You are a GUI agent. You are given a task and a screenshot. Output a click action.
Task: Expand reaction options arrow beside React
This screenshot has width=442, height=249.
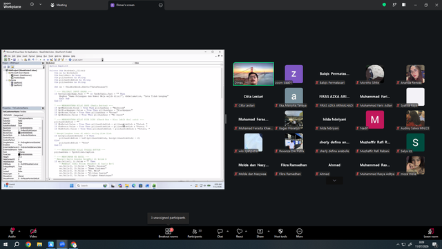[246, 231]
